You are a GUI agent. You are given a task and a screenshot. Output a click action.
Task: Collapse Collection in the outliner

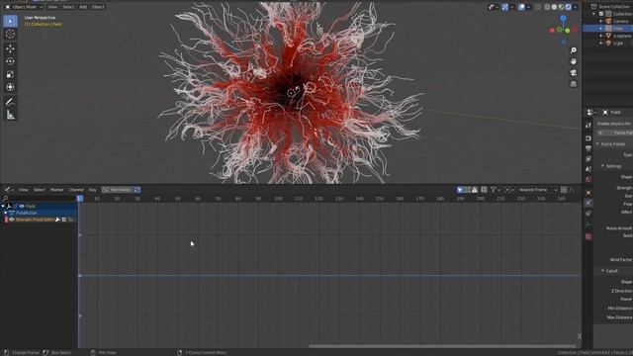594,14
